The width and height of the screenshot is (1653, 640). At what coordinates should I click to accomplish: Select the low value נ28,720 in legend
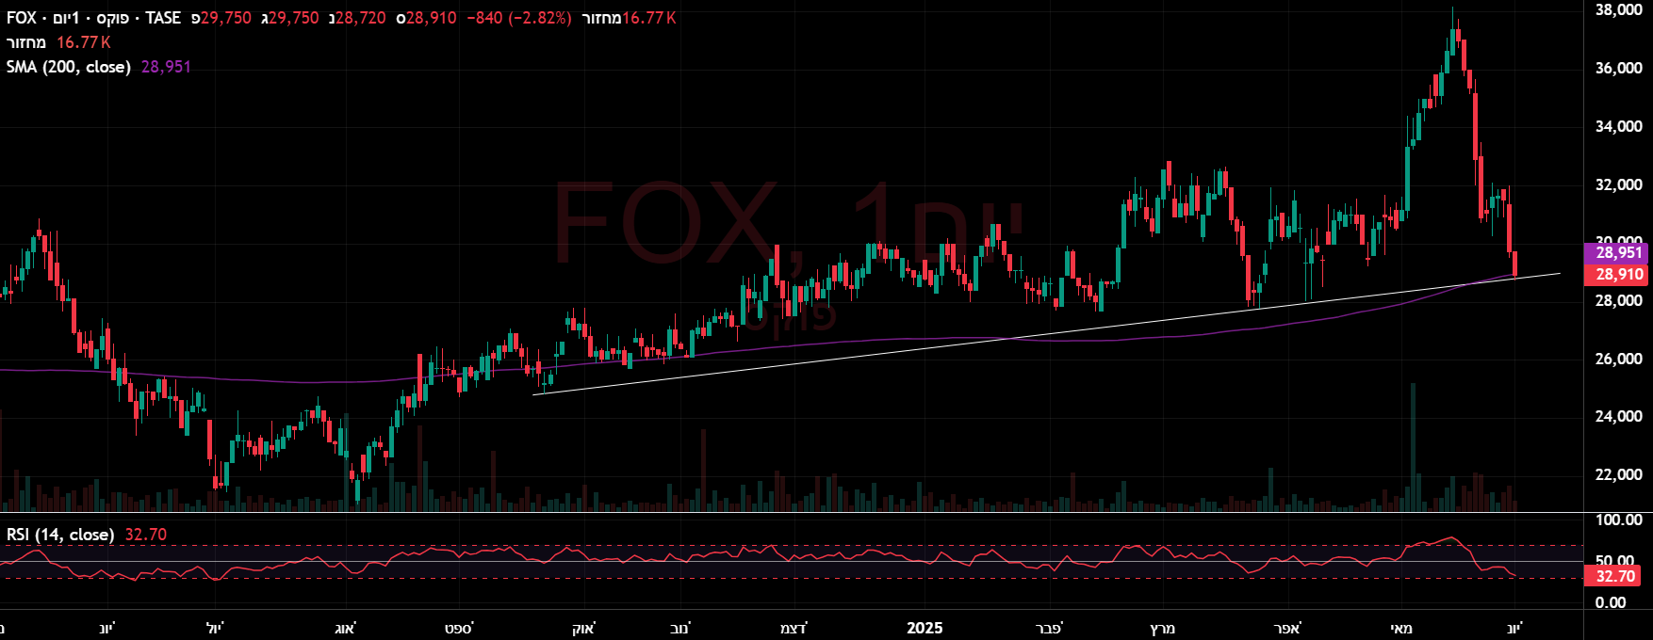coord(356,18)
